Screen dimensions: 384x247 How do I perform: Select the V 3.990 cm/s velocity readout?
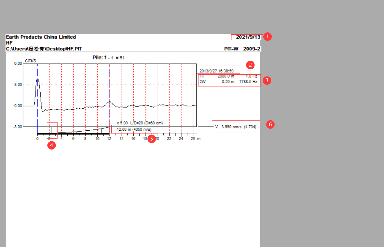pos(235,127)
